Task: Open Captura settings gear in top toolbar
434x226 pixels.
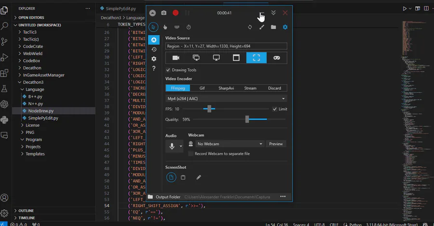Action: (285, 27)
